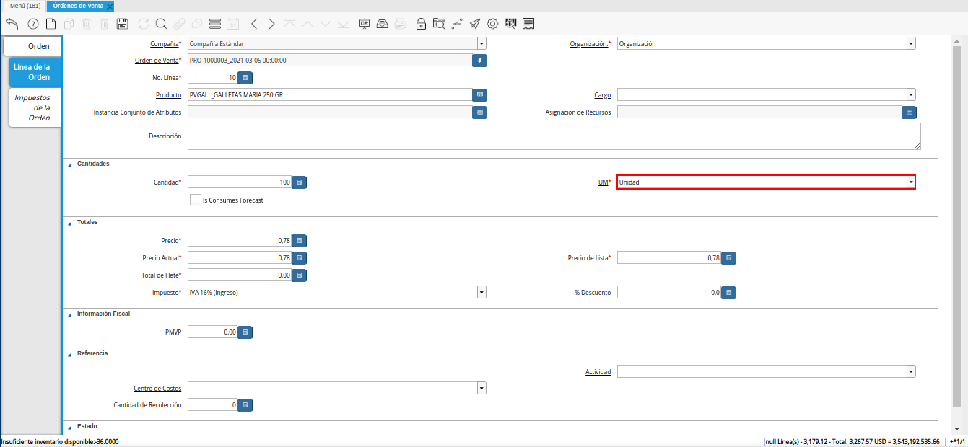The height and width of the screenshot is (447, 968).
Task: Toggle the Is Consumes Forecast checkbox
Action: click(195, 200)
